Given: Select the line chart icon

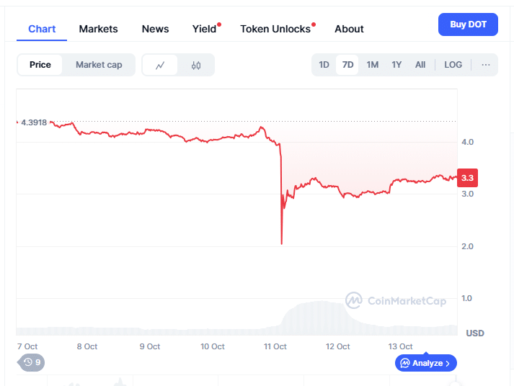Looking at the screenshot, I should click(160, 65).
